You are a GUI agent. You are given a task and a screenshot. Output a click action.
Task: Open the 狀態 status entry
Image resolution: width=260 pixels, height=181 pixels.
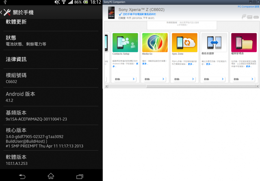point(51,40)
